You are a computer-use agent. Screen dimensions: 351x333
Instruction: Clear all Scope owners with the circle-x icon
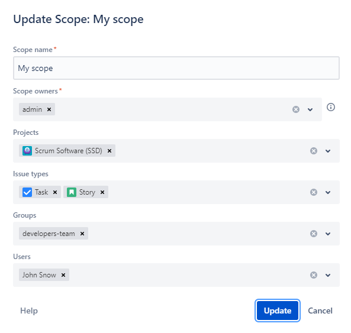pyautogui.click(x=296, y=109)
